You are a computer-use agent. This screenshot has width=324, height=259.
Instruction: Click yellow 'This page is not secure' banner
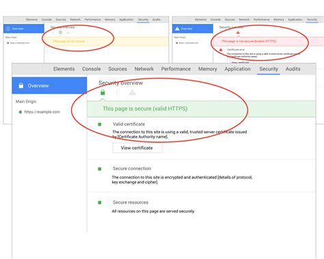click(x=107, y=41)
